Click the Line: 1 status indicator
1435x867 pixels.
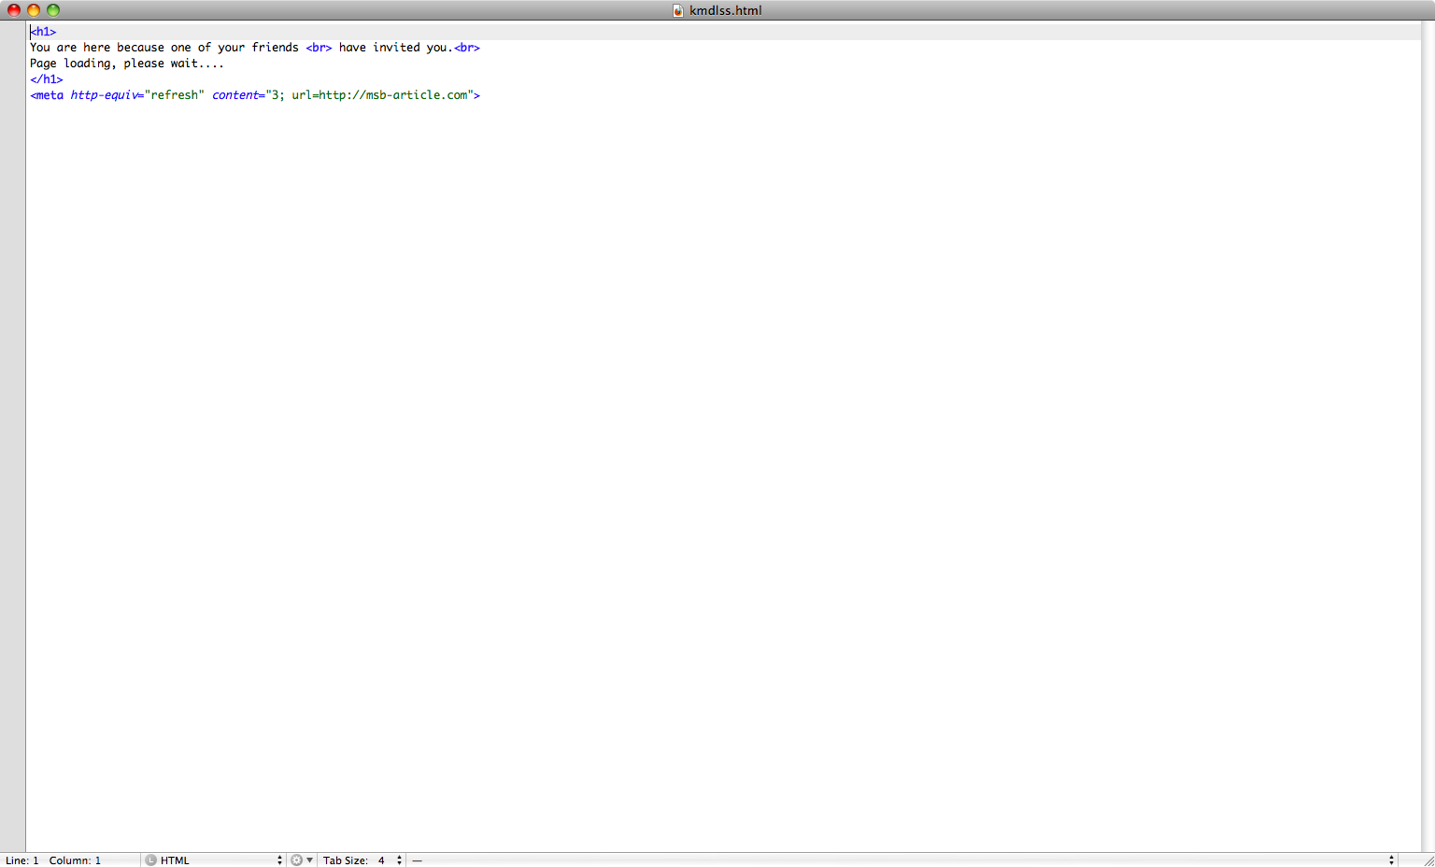pyautogui.click(x=22, y=860)
